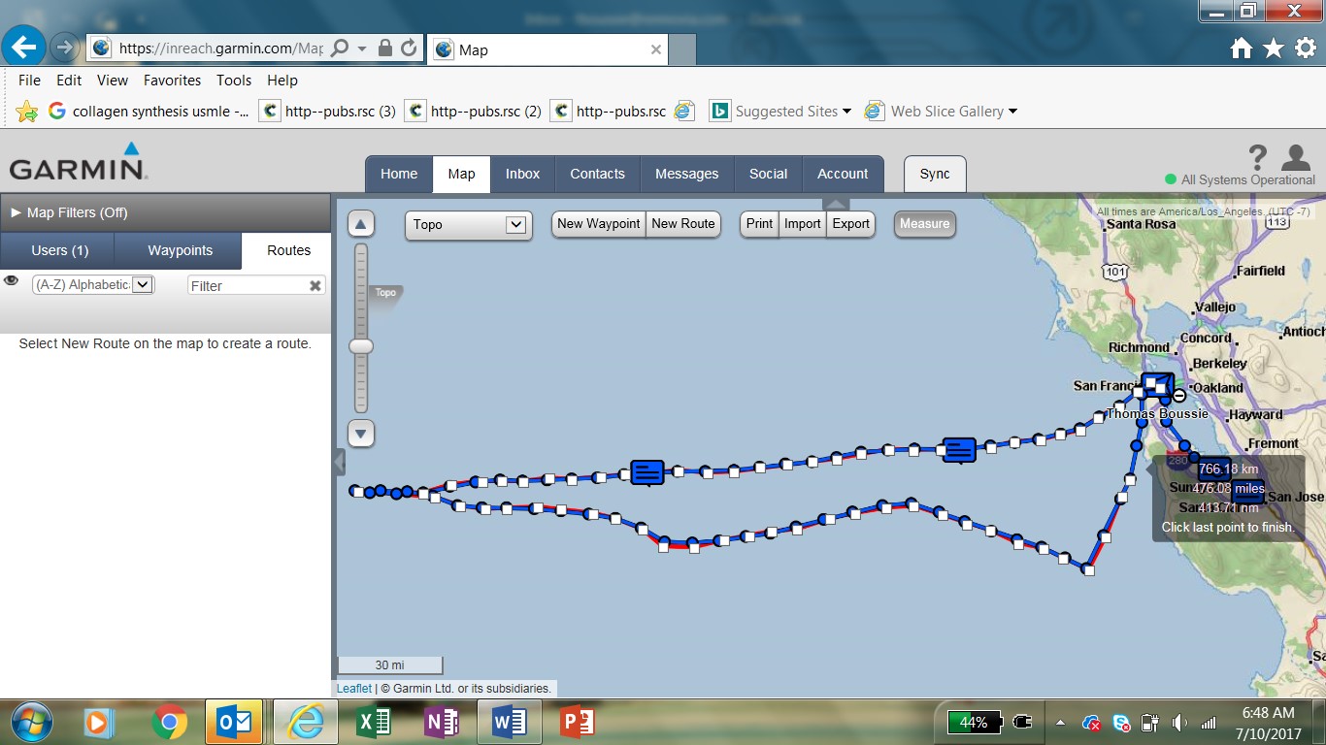
Task: Open the message icon near track start
Action: [x=647, y=472]
